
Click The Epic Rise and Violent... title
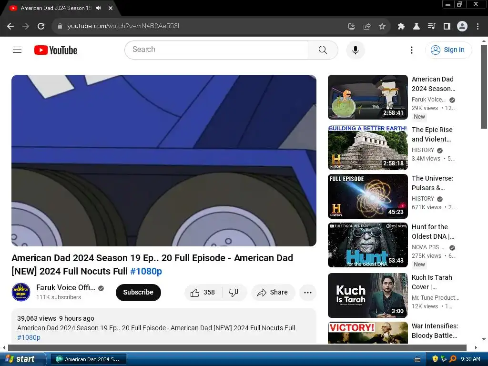coord(432,134)
